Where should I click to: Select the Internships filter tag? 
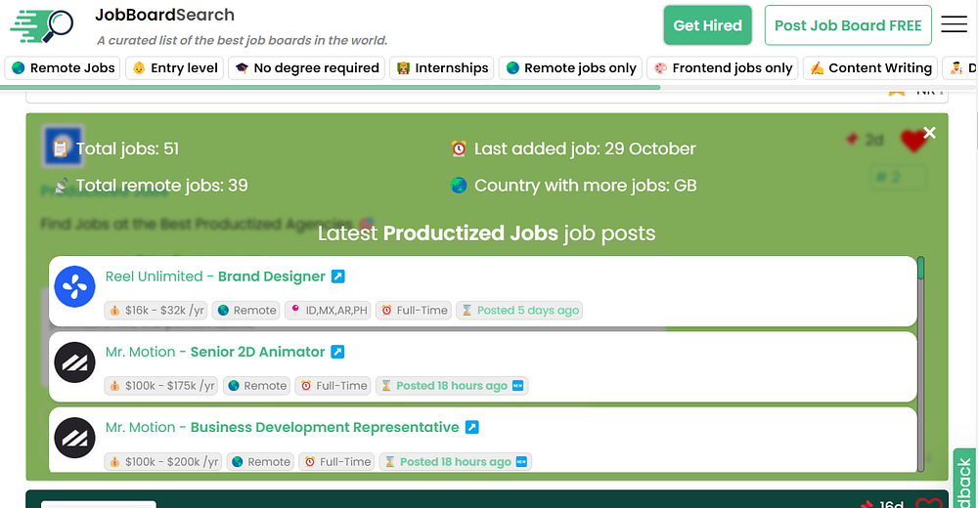click(442, 68)
